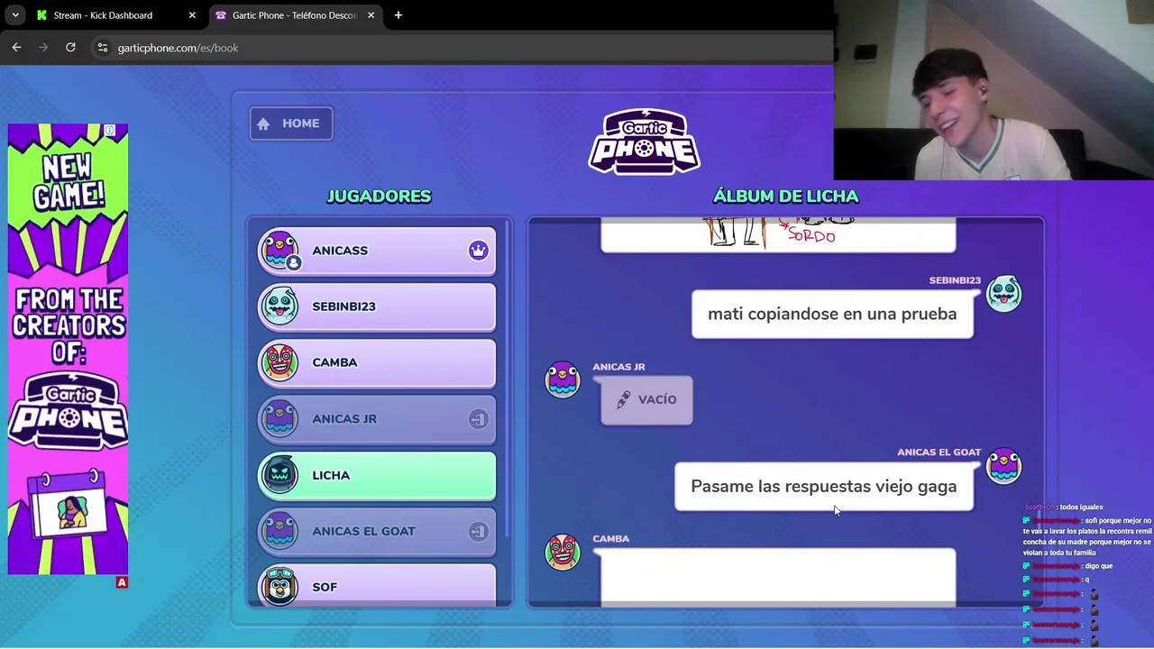Viewport: 1154px width, 649px height.
Task: Click red 'A' ad badge below banner
Action: tap(122, 582)
